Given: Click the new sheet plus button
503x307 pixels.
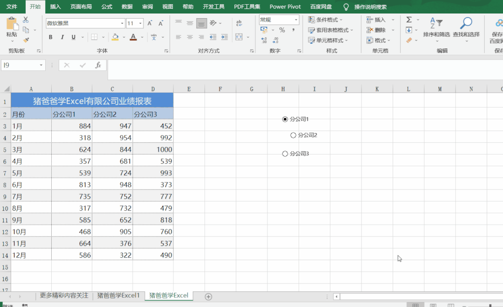Looking at the screenshot, I should [209, 296].
